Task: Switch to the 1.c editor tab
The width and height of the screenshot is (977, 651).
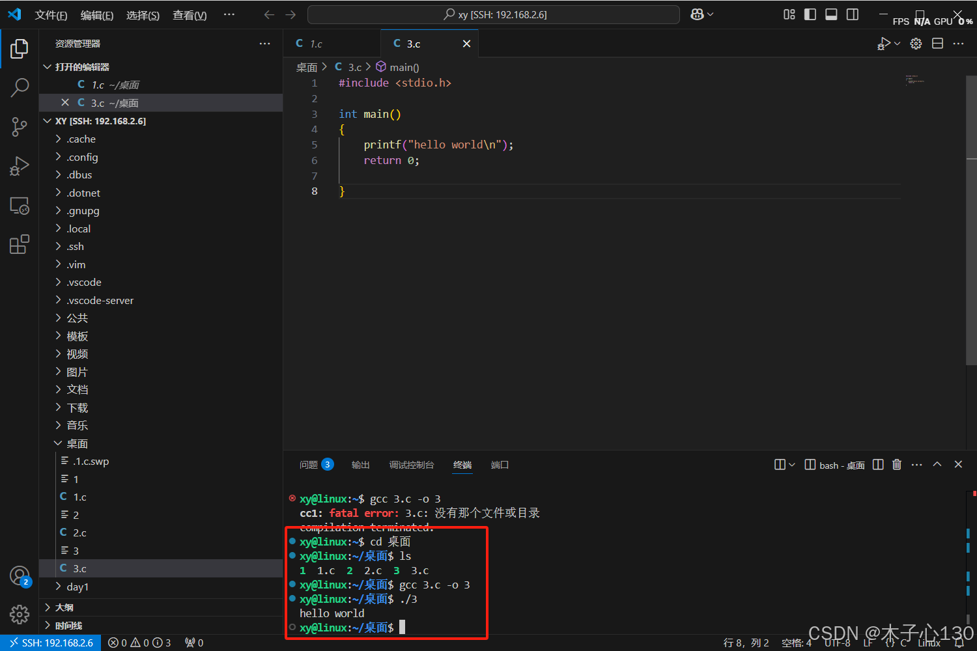Action: [x=316, y=43]
